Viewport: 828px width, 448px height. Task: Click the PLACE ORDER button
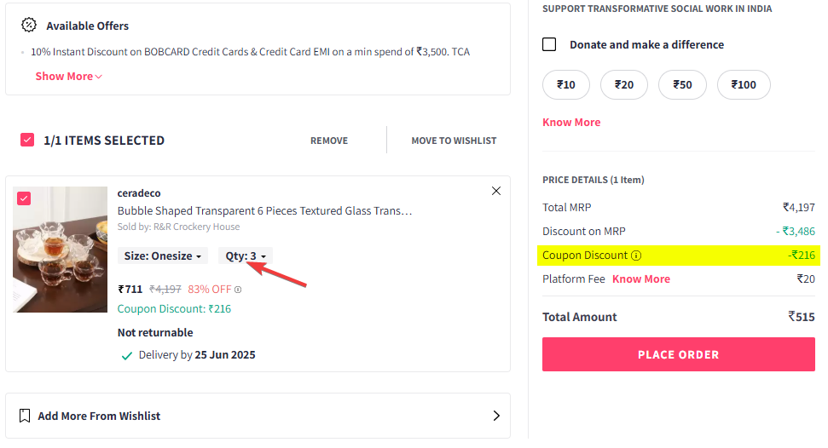pyautogui.click(x=679, y=354)
